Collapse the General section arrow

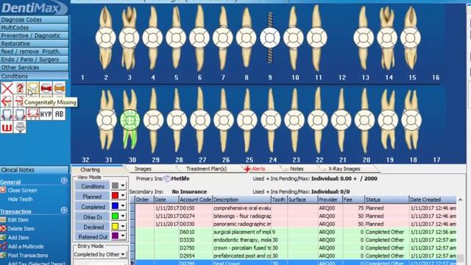pyautogui.click(x=64, y=180)
